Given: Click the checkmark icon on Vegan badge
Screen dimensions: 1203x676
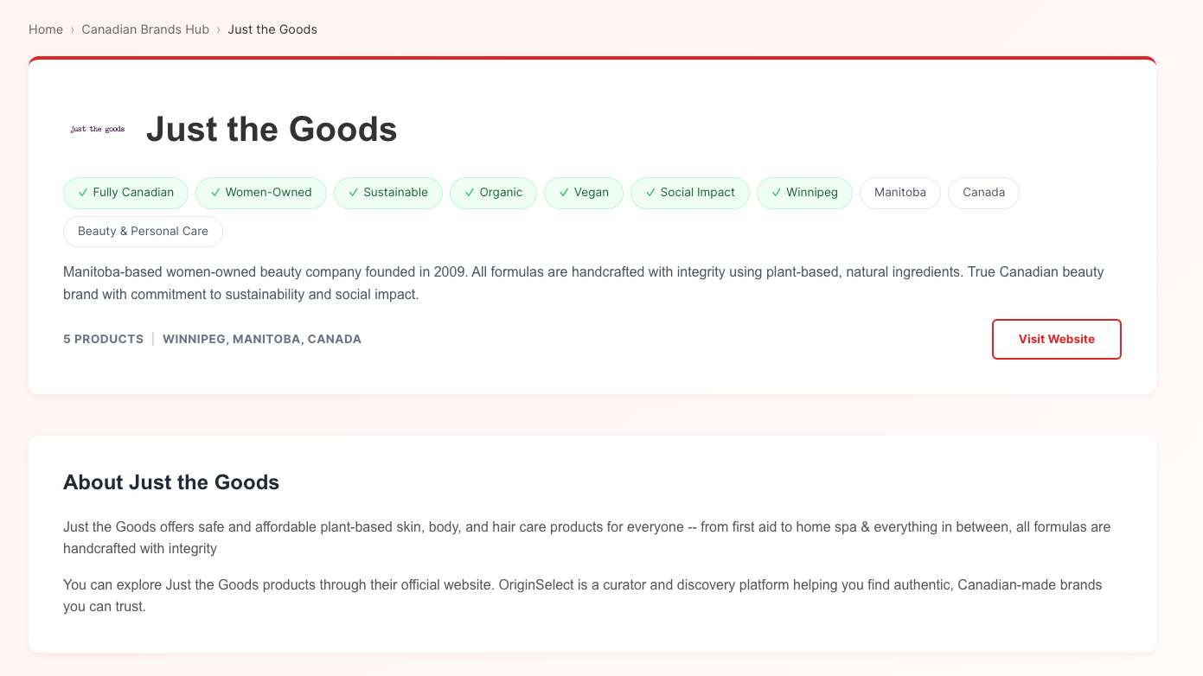Looking at the screenshot, I should point(564,193).
